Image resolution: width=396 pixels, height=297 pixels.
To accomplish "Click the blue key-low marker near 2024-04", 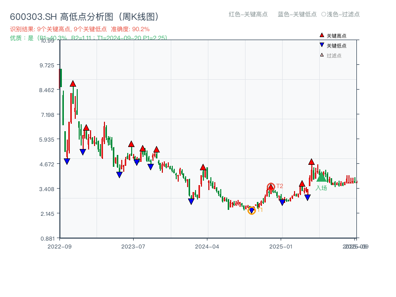I will (x=191, y=200).
